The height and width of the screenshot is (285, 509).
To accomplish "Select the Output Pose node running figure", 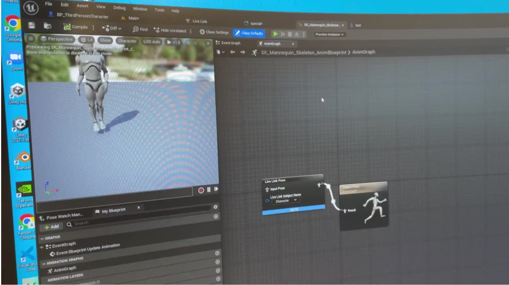I will point(375,207).
